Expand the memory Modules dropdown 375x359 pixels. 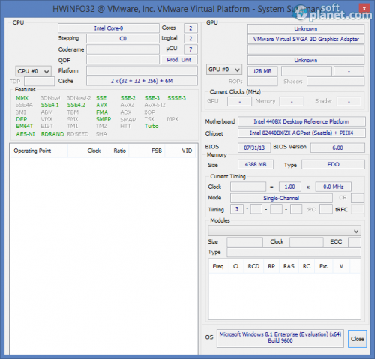(x=284, y=231)
